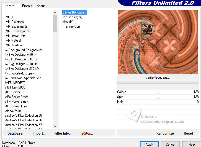The width and height of the screenshot is (201, 147).
Task: Open the About tab
Action: pyautogui.click(x=41, y=6)
